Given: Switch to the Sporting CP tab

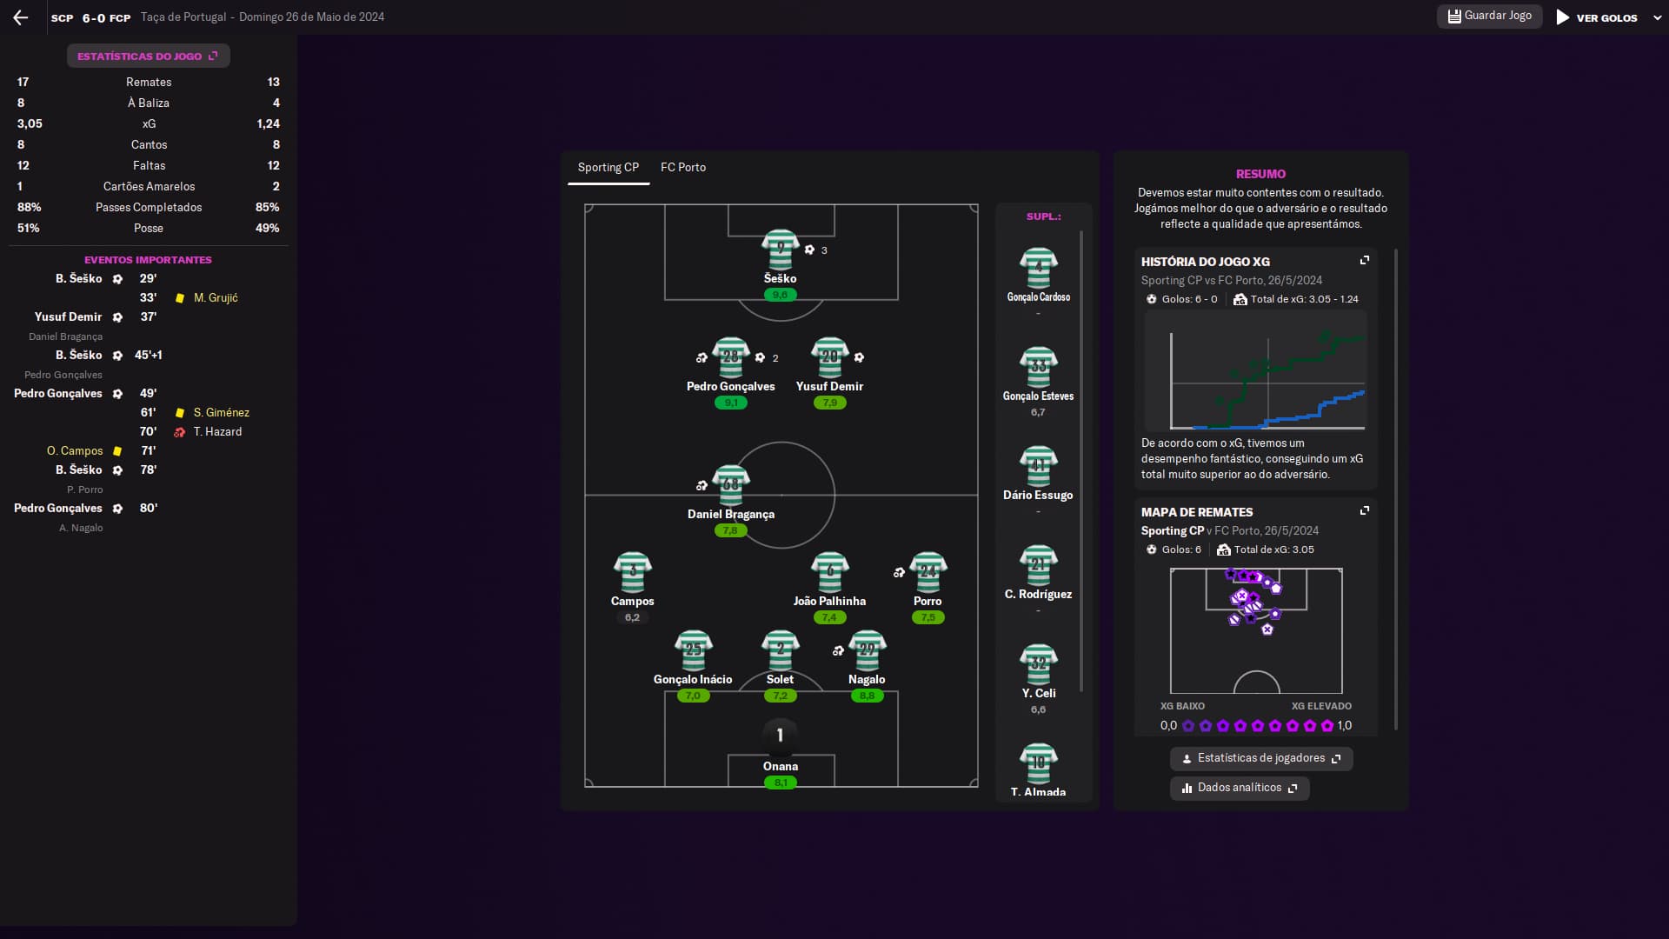Looking at the screenshot, I should (608, 167).
